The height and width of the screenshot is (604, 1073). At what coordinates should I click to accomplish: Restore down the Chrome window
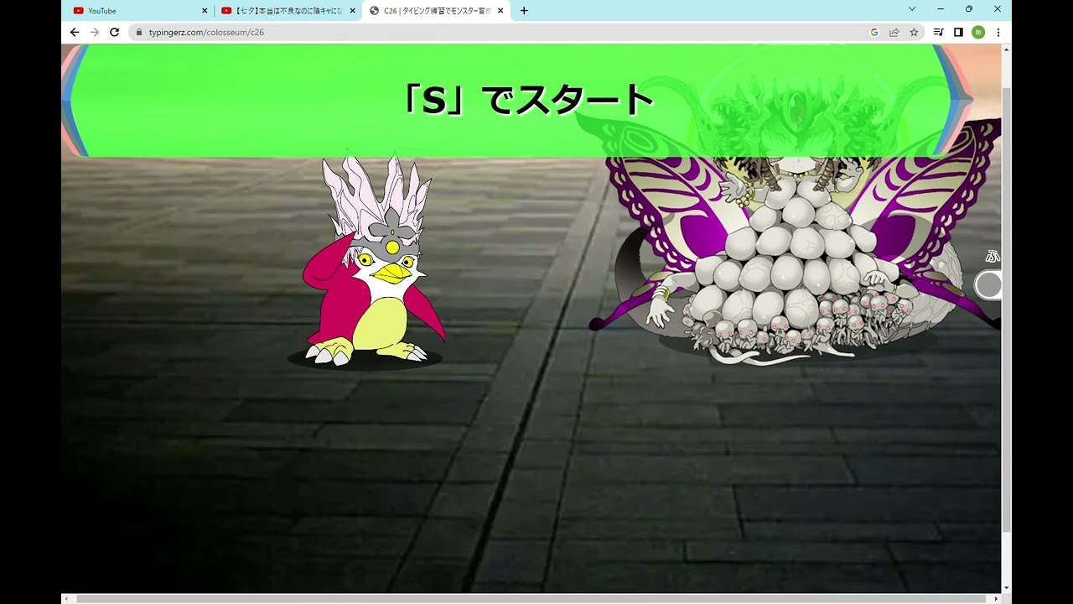point(969,9)
